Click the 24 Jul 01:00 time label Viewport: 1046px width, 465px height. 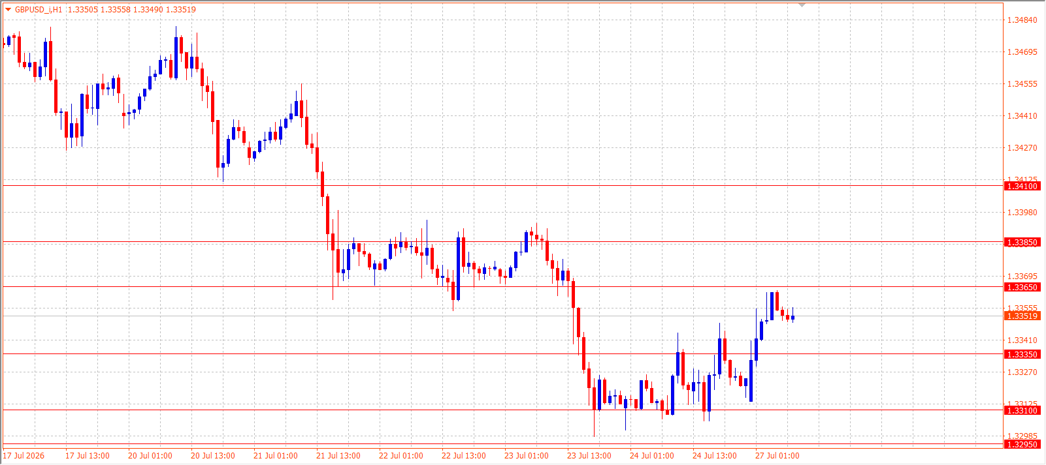[x=652, y=456]
